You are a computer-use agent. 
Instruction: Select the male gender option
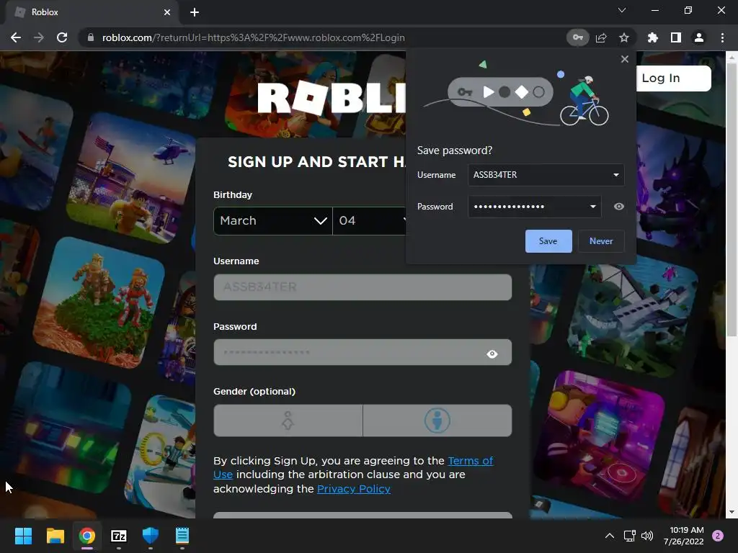tap(437, 421)
